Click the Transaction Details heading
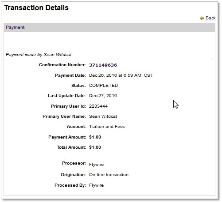The image size is (222, 203). [36, 8]
